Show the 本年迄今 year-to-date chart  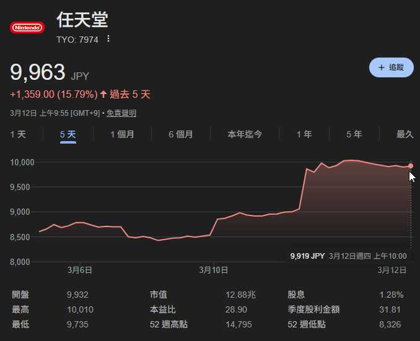point(245,134)
